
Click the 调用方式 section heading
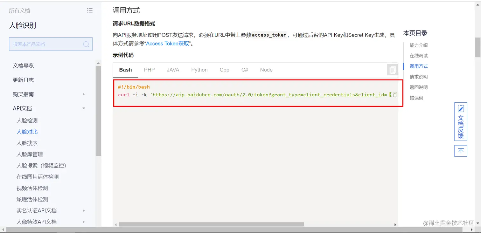tap(126, 10)
